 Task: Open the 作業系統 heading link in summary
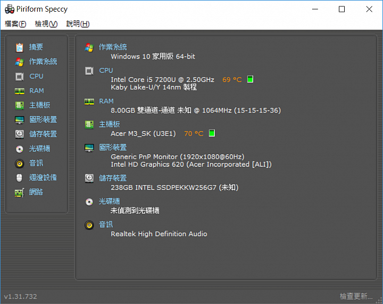coord(113,47)
